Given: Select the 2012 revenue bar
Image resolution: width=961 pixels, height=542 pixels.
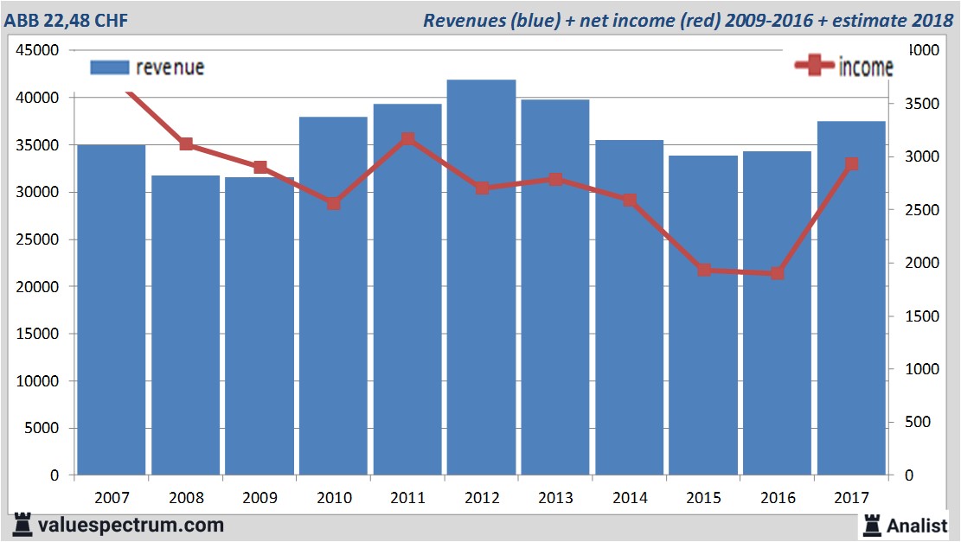Looking at the screenshot, I should 482,277.
